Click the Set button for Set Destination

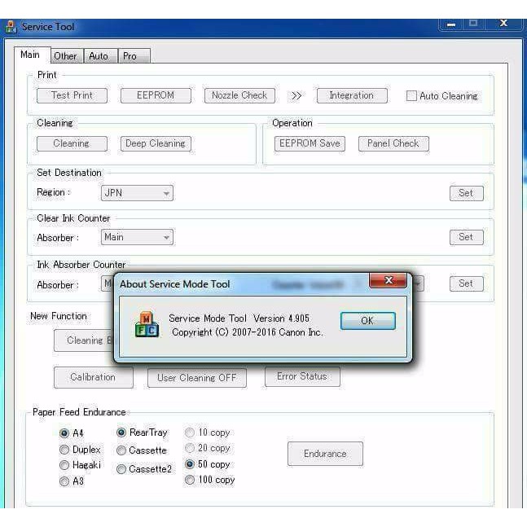tap(466, 193)
